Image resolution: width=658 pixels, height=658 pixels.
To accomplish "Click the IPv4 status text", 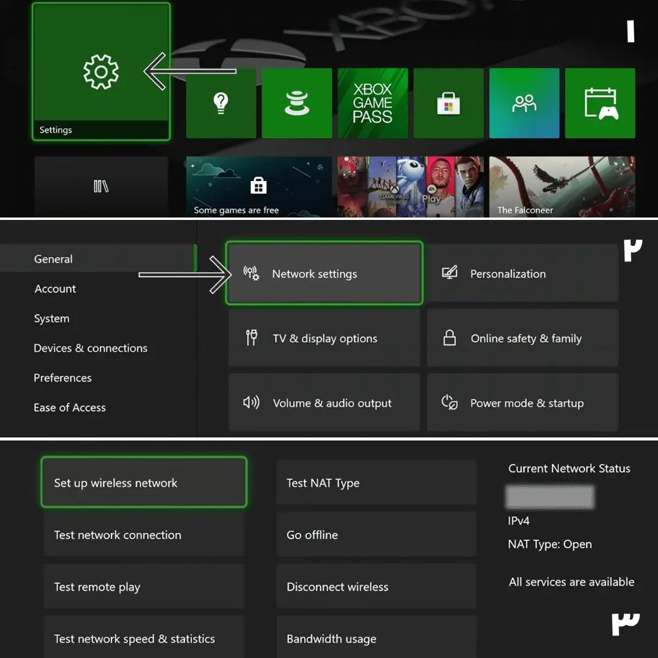I will point(518,521).
